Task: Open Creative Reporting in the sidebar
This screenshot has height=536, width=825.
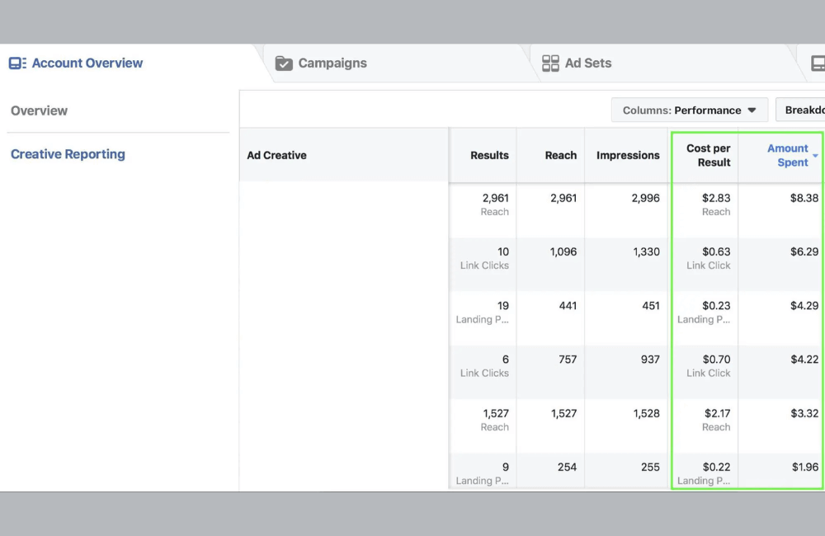Action: coord(68,153)
